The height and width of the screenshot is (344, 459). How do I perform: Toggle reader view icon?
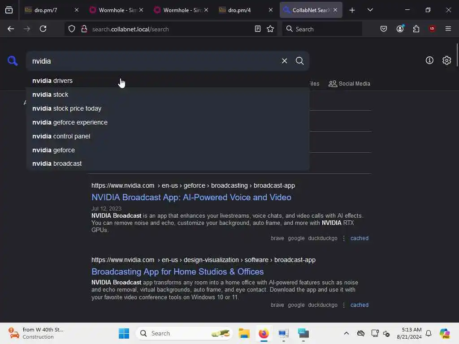258,29
